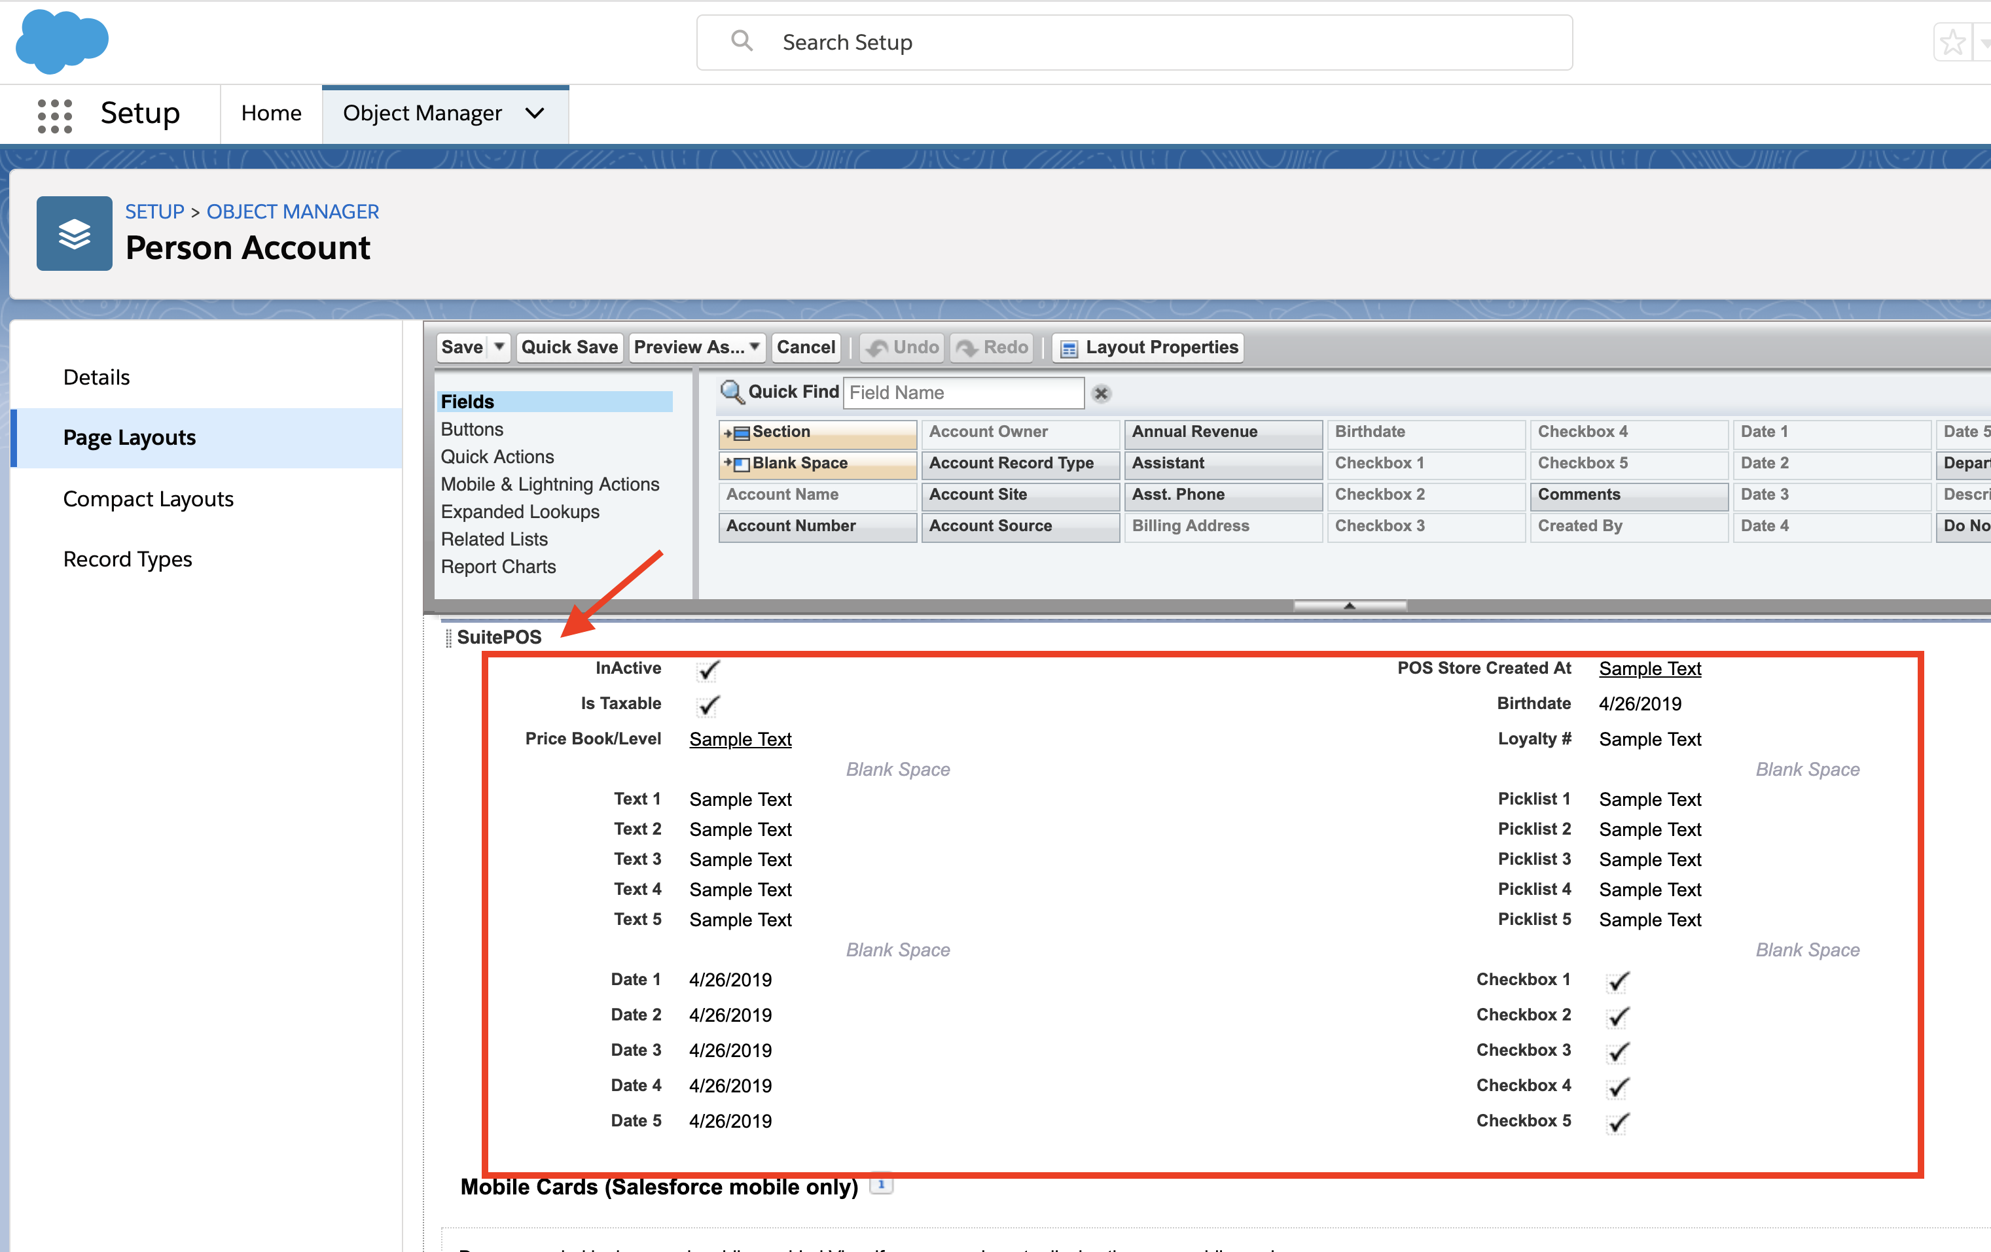The width and height of the screenshot is (1991, 1252).
Task: Click the favorites star icon
Action: pos(1952,42)
